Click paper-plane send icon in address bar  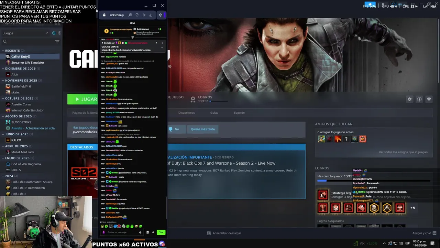pos(144,15)
